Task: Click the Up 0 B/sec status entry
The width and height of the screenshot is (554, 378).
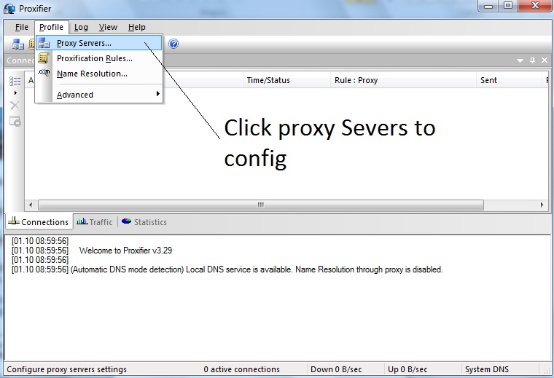Action: 407,369
